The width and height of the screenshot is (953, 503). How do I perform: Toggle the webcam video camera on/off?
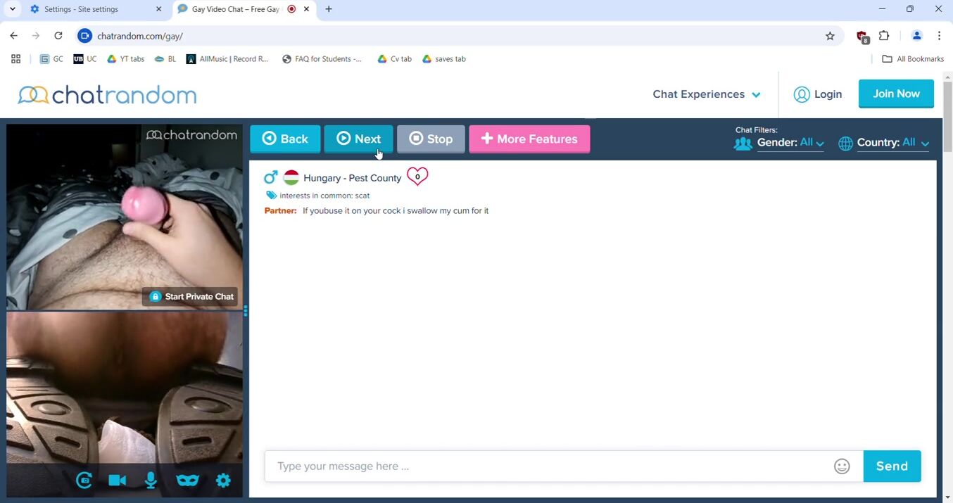[x=117, y=480]
